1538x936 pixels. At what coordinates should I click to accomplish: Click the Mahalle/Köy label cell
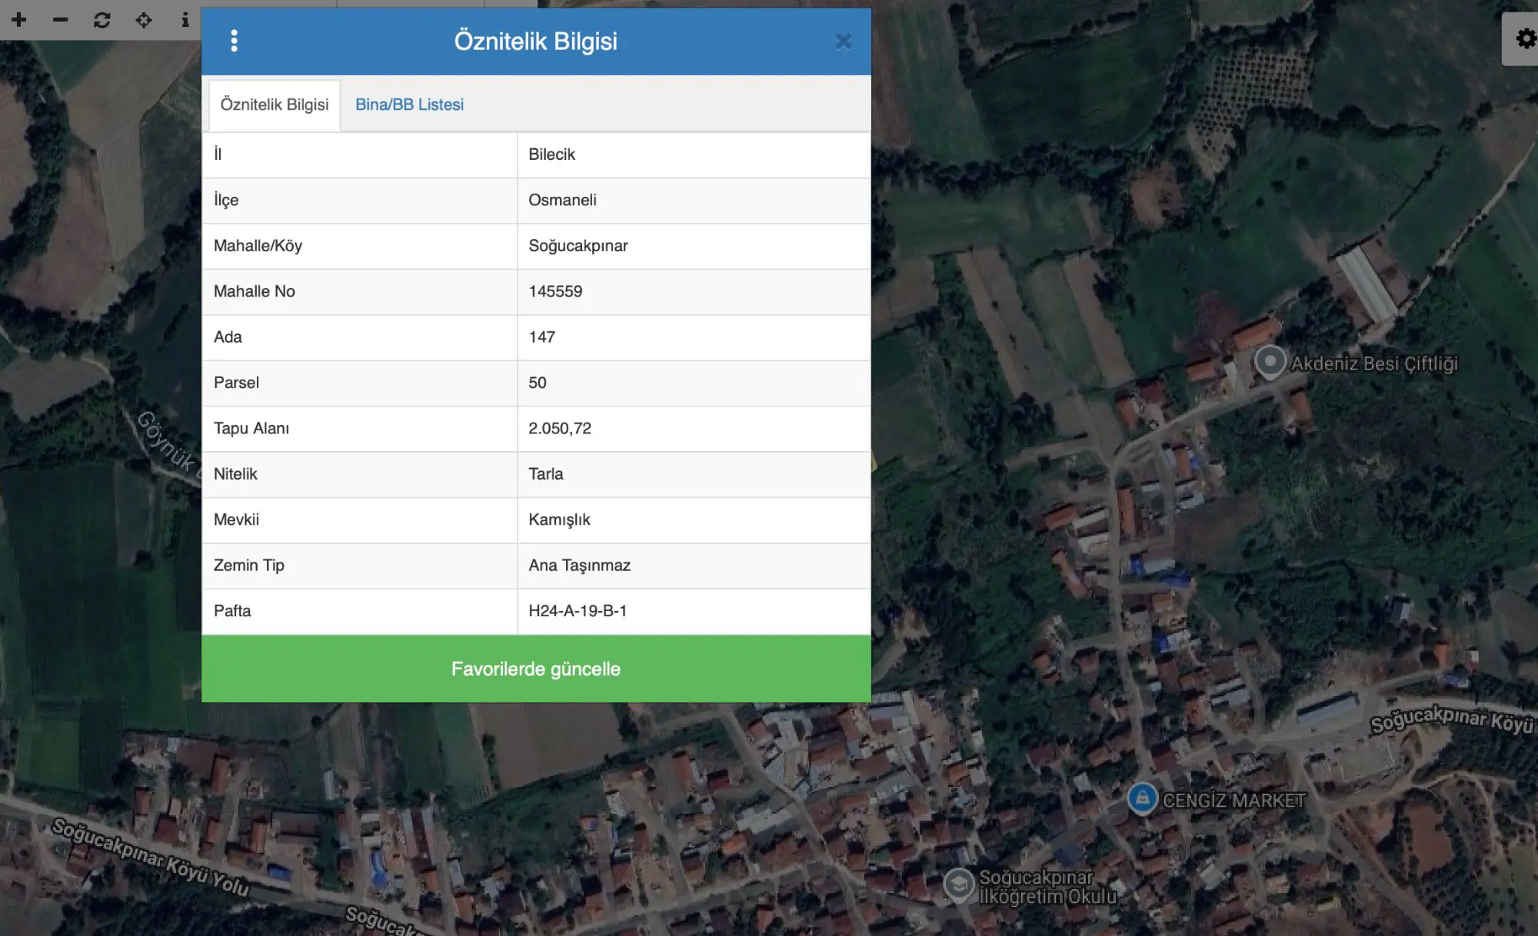coord(360,246)
